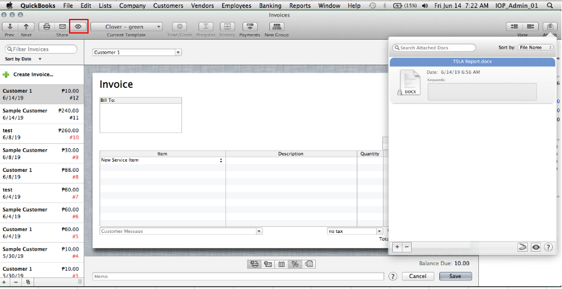Click the Keywords text box
562x289 pixels.
pos(482,92)
